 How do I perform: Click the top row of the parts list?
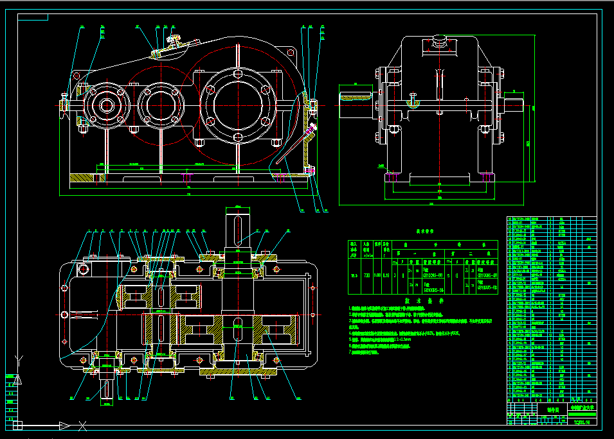pos(552,219)
